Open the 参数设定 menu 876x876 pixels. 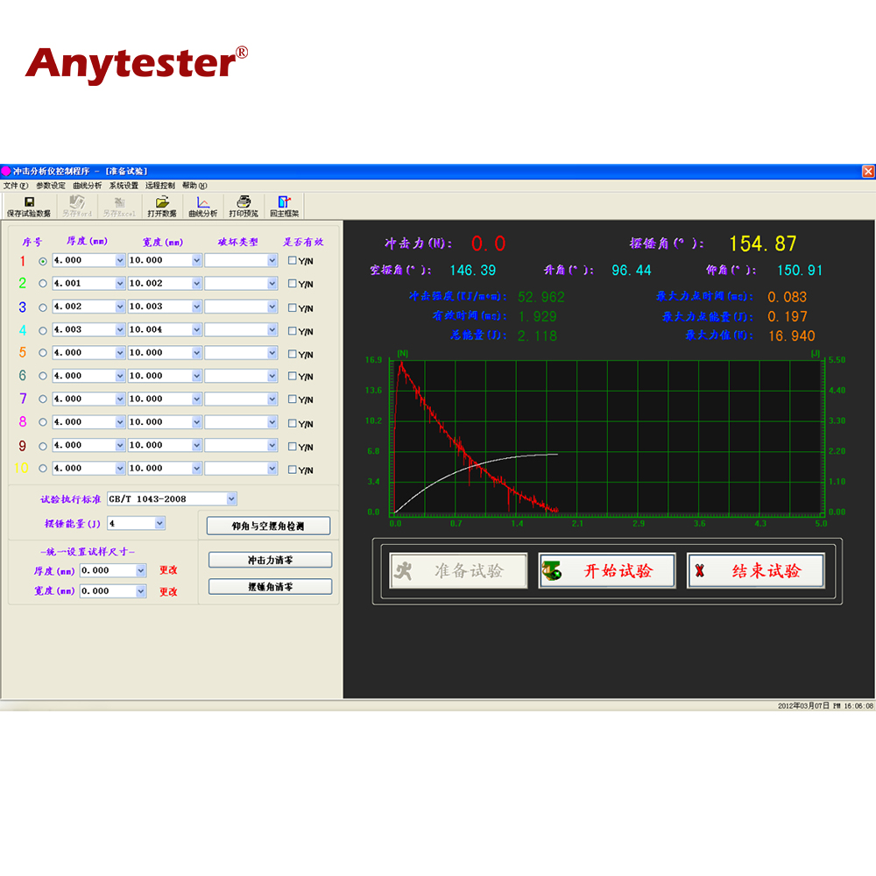[x=50, y=186]
